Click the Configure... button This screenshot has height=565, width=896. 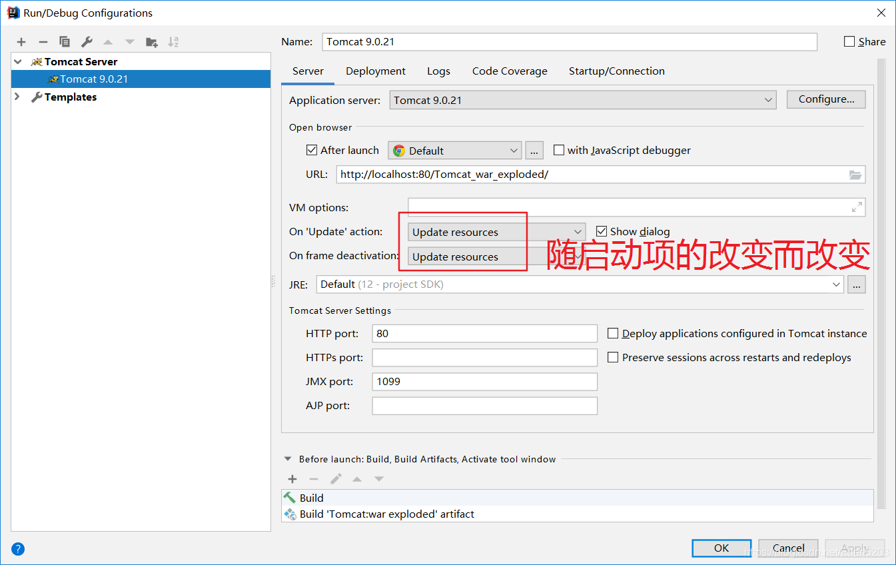pos(826,99)
